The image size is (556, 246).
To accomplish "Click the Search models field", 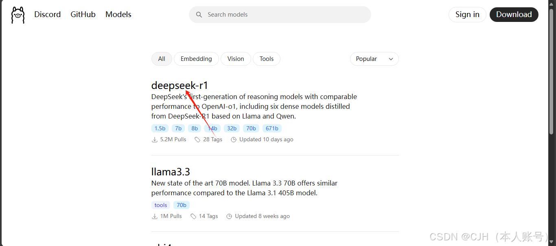I will [280, 15].
